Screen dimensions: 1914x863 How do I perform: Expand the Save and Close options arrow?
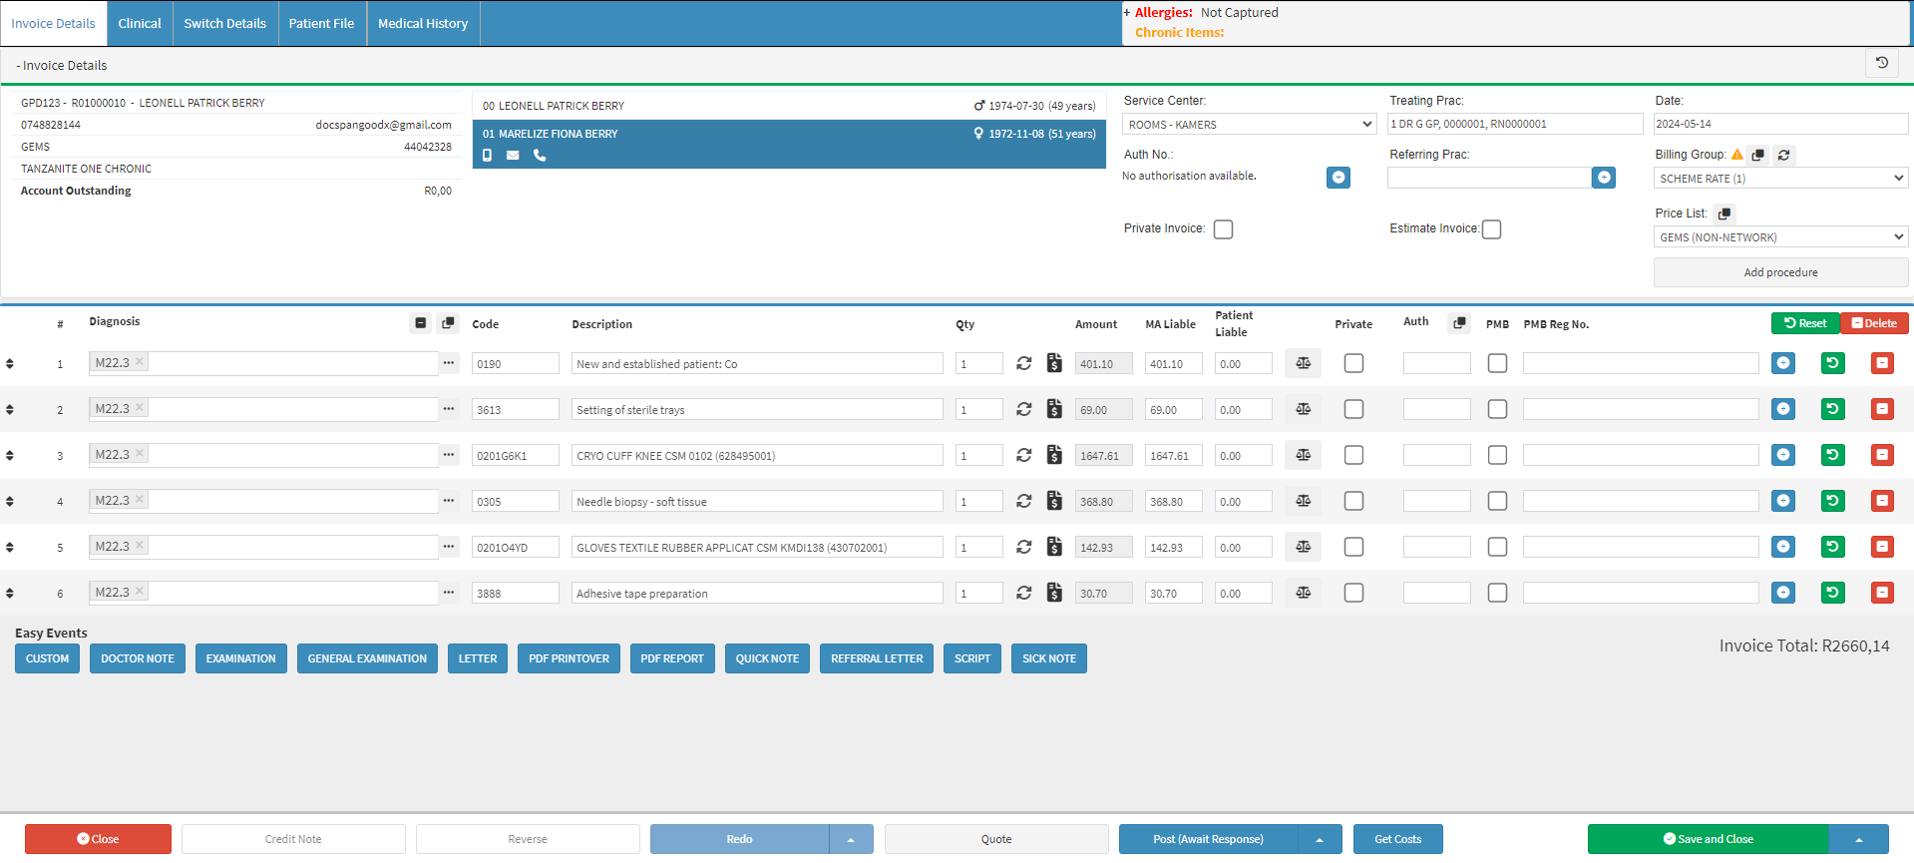click(1859, 839)
